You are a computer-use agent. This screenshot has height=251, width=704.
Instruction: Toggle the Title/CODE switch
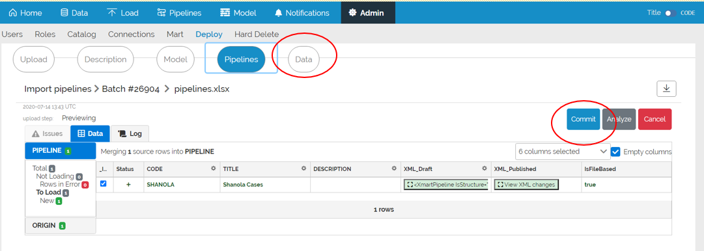pyautogui.click(x=671, y=13)
